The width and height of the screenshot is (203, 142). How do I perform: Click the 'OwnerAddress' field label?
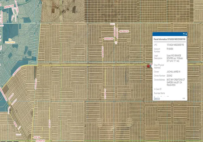pyautogui.click(x=159, y=80)
